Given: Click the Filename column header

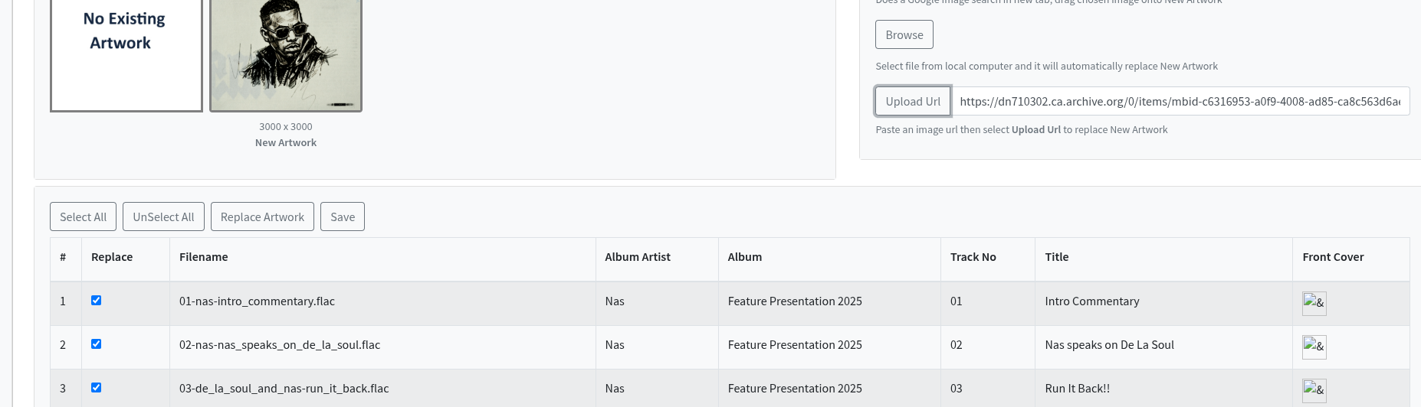Looking at the screenshot, I should coord(204,257).
